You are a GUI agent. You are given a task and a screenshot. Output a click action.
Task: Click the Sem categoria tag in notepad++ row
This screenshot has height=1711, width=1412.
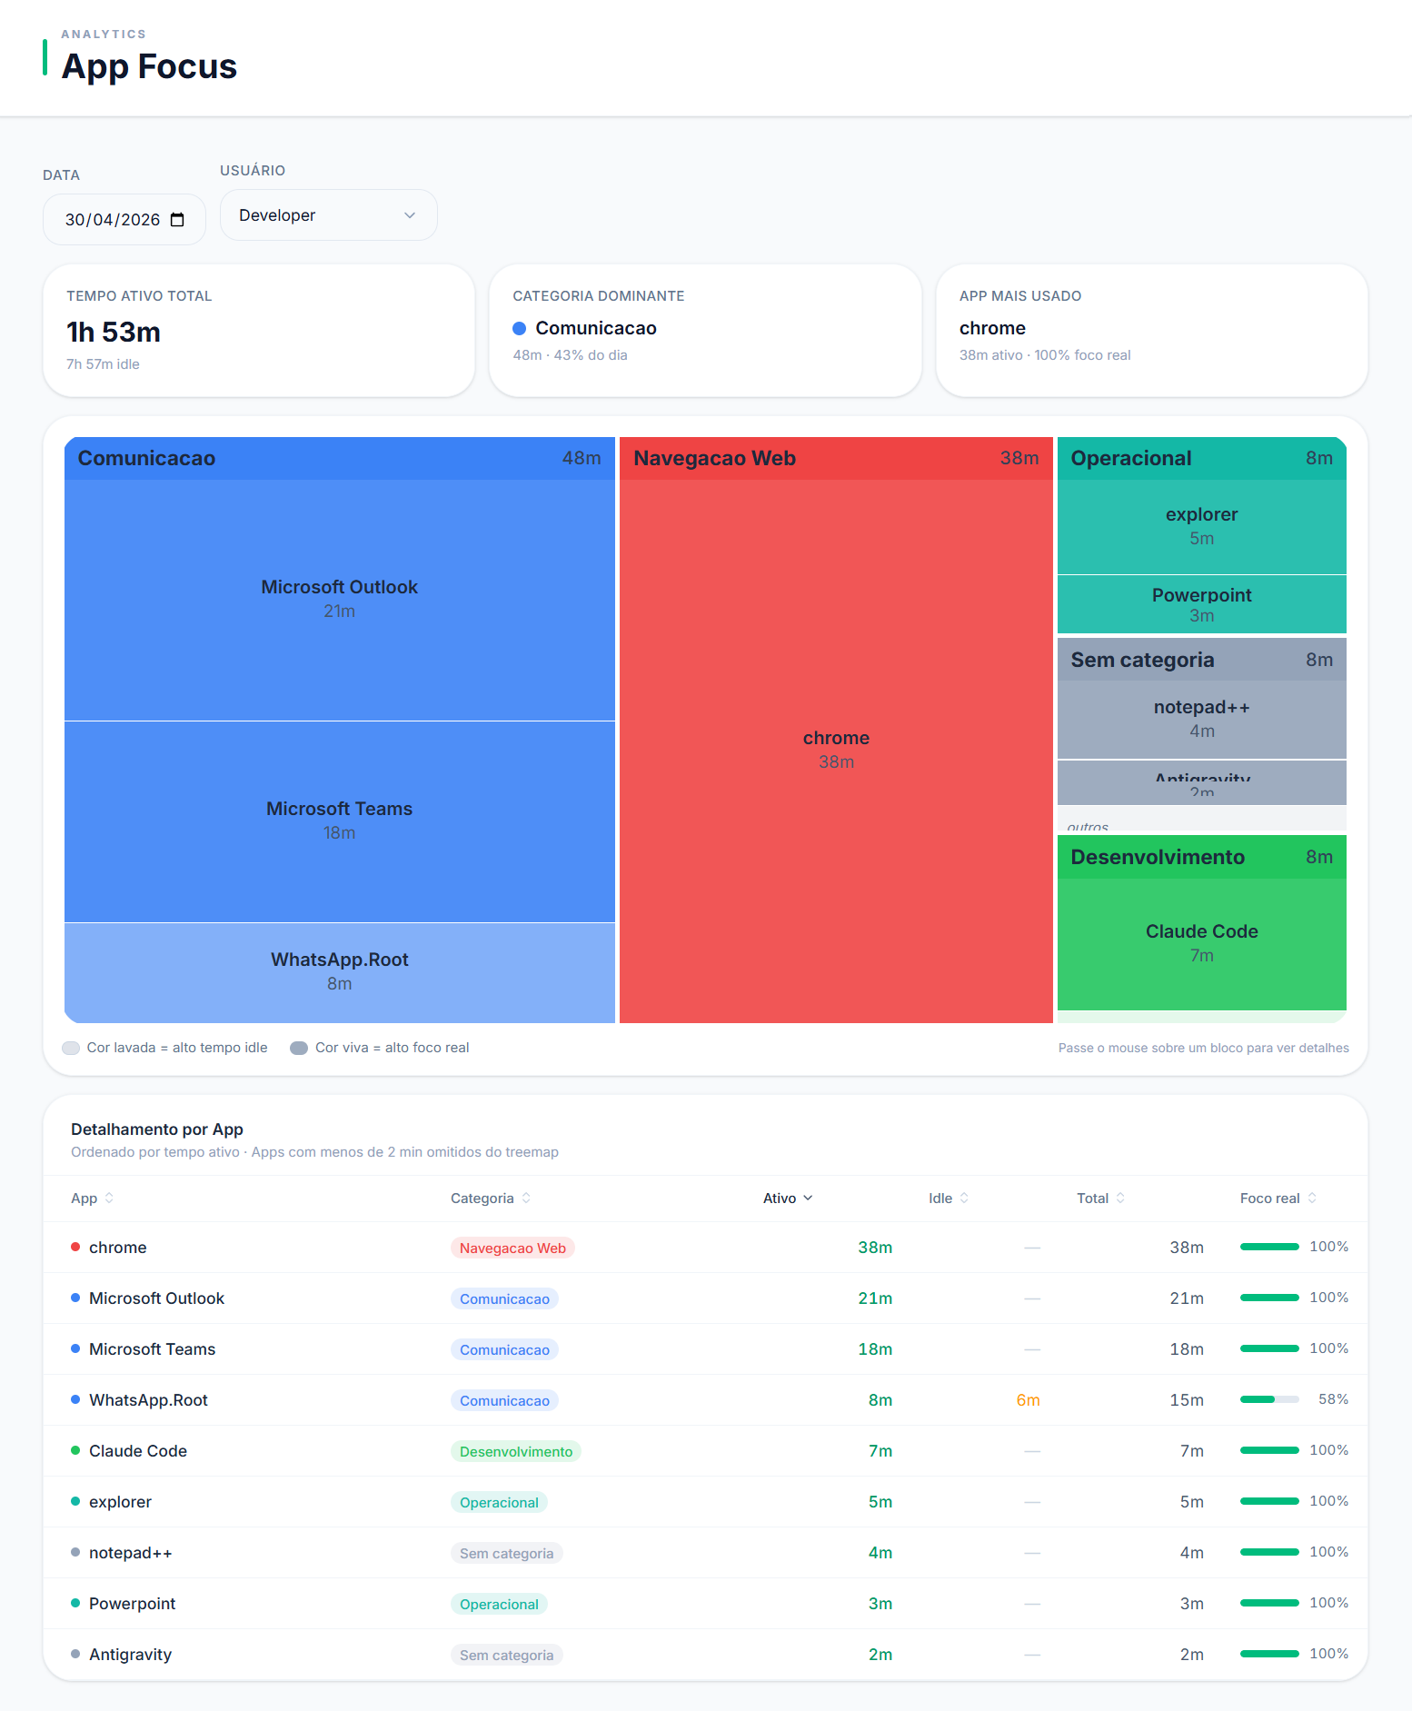click(506, 1553)
